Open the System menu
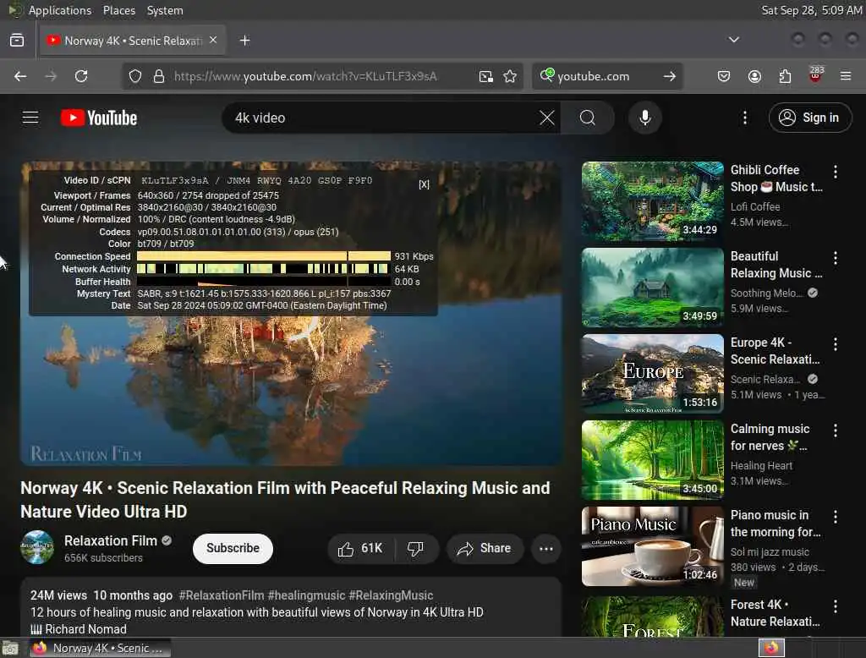The image size is (866, 658). point(165,10)
